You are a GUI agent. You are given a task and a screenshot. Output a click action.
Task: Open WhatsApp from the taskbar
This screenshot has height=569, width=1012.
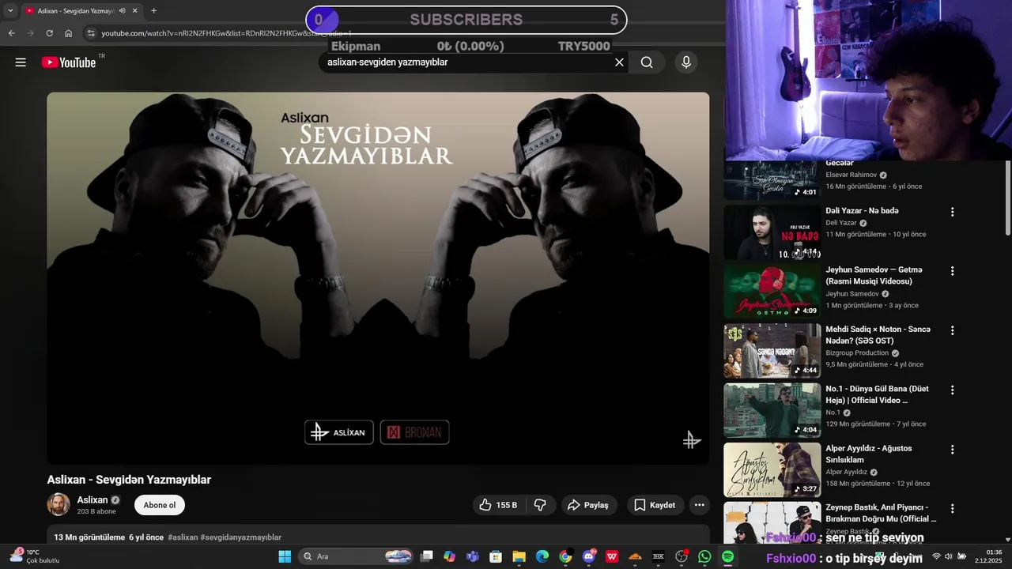(704, 556)
